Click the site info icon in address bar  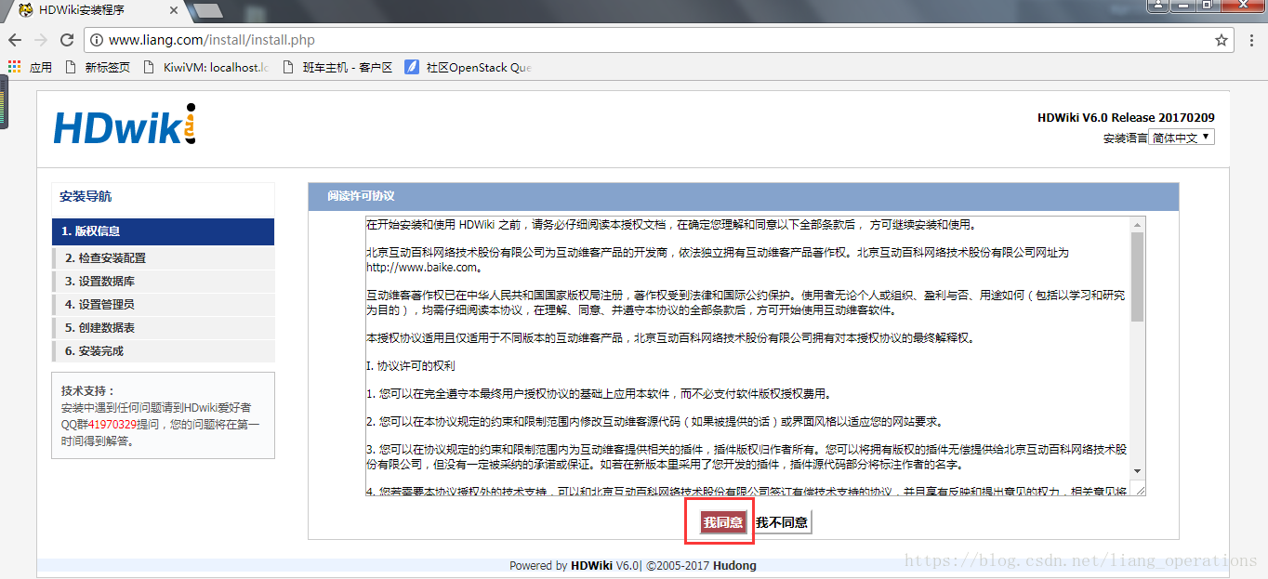(x=96, y=40)
